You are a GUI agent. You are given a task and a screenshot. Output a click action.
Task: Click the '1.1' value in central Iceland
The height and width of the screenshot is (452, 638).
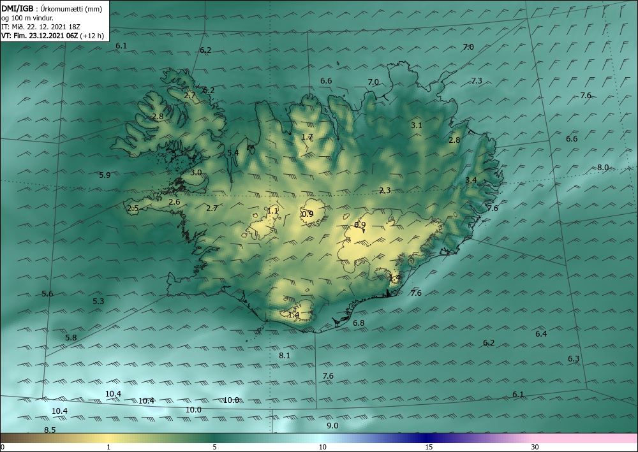coord(272,210)
